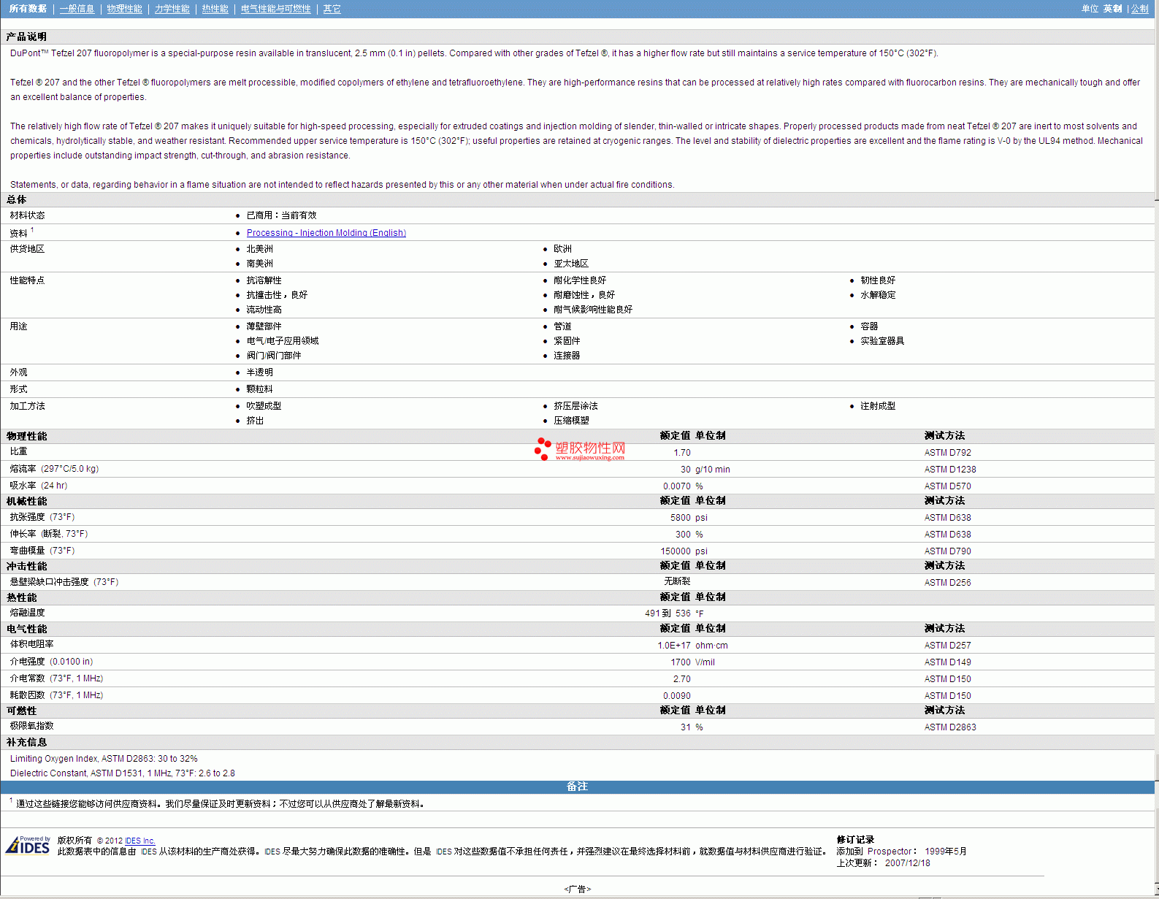Click the 无断裂 impact strength value
Image resolution: width=1159 pixels, height=899 pixels.
[x=677, y=582]
